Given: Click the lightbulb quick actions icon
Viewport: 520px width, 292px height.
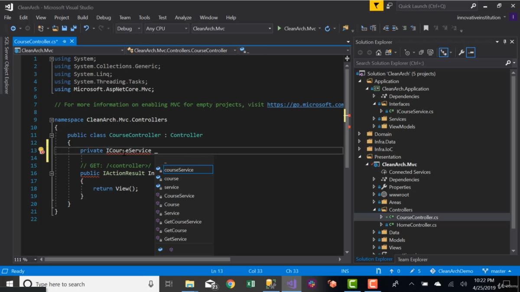Looking at the screenshot, I should click(x=41, y=151).
